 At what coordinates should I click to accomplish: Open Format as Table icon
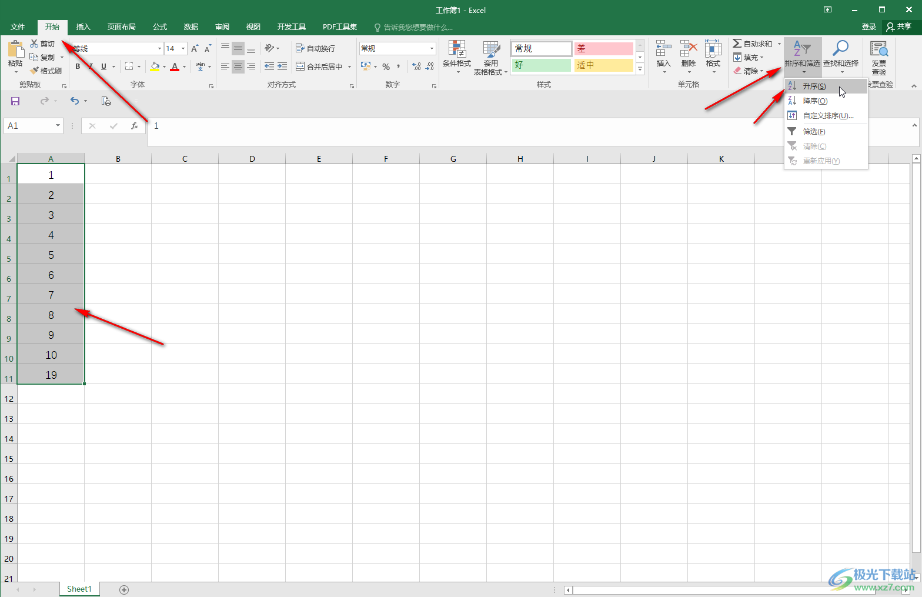tap(491, 49)
